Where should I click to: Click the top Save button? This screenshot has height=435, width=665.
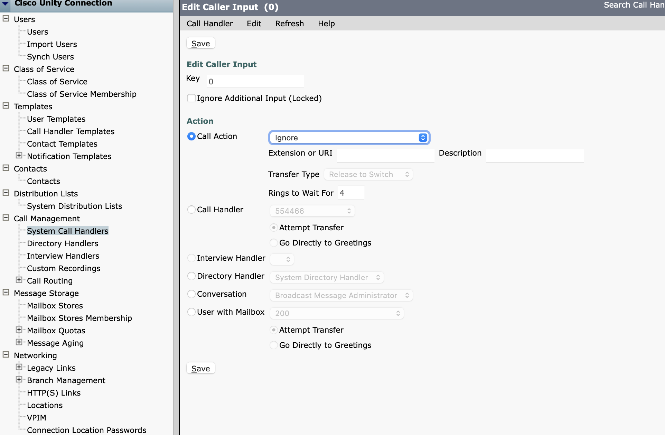[x=200, y=44]
